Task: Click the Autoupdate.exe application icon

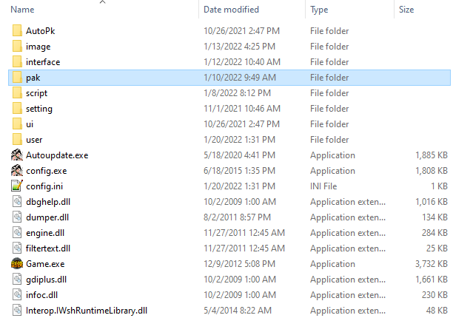Action: click(x=18, y=155)
